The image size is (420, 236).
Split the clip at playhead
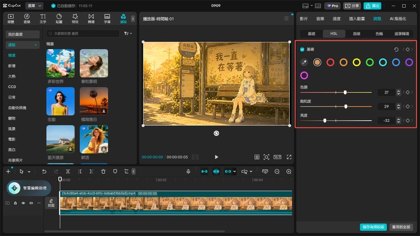tap(68, 171)
